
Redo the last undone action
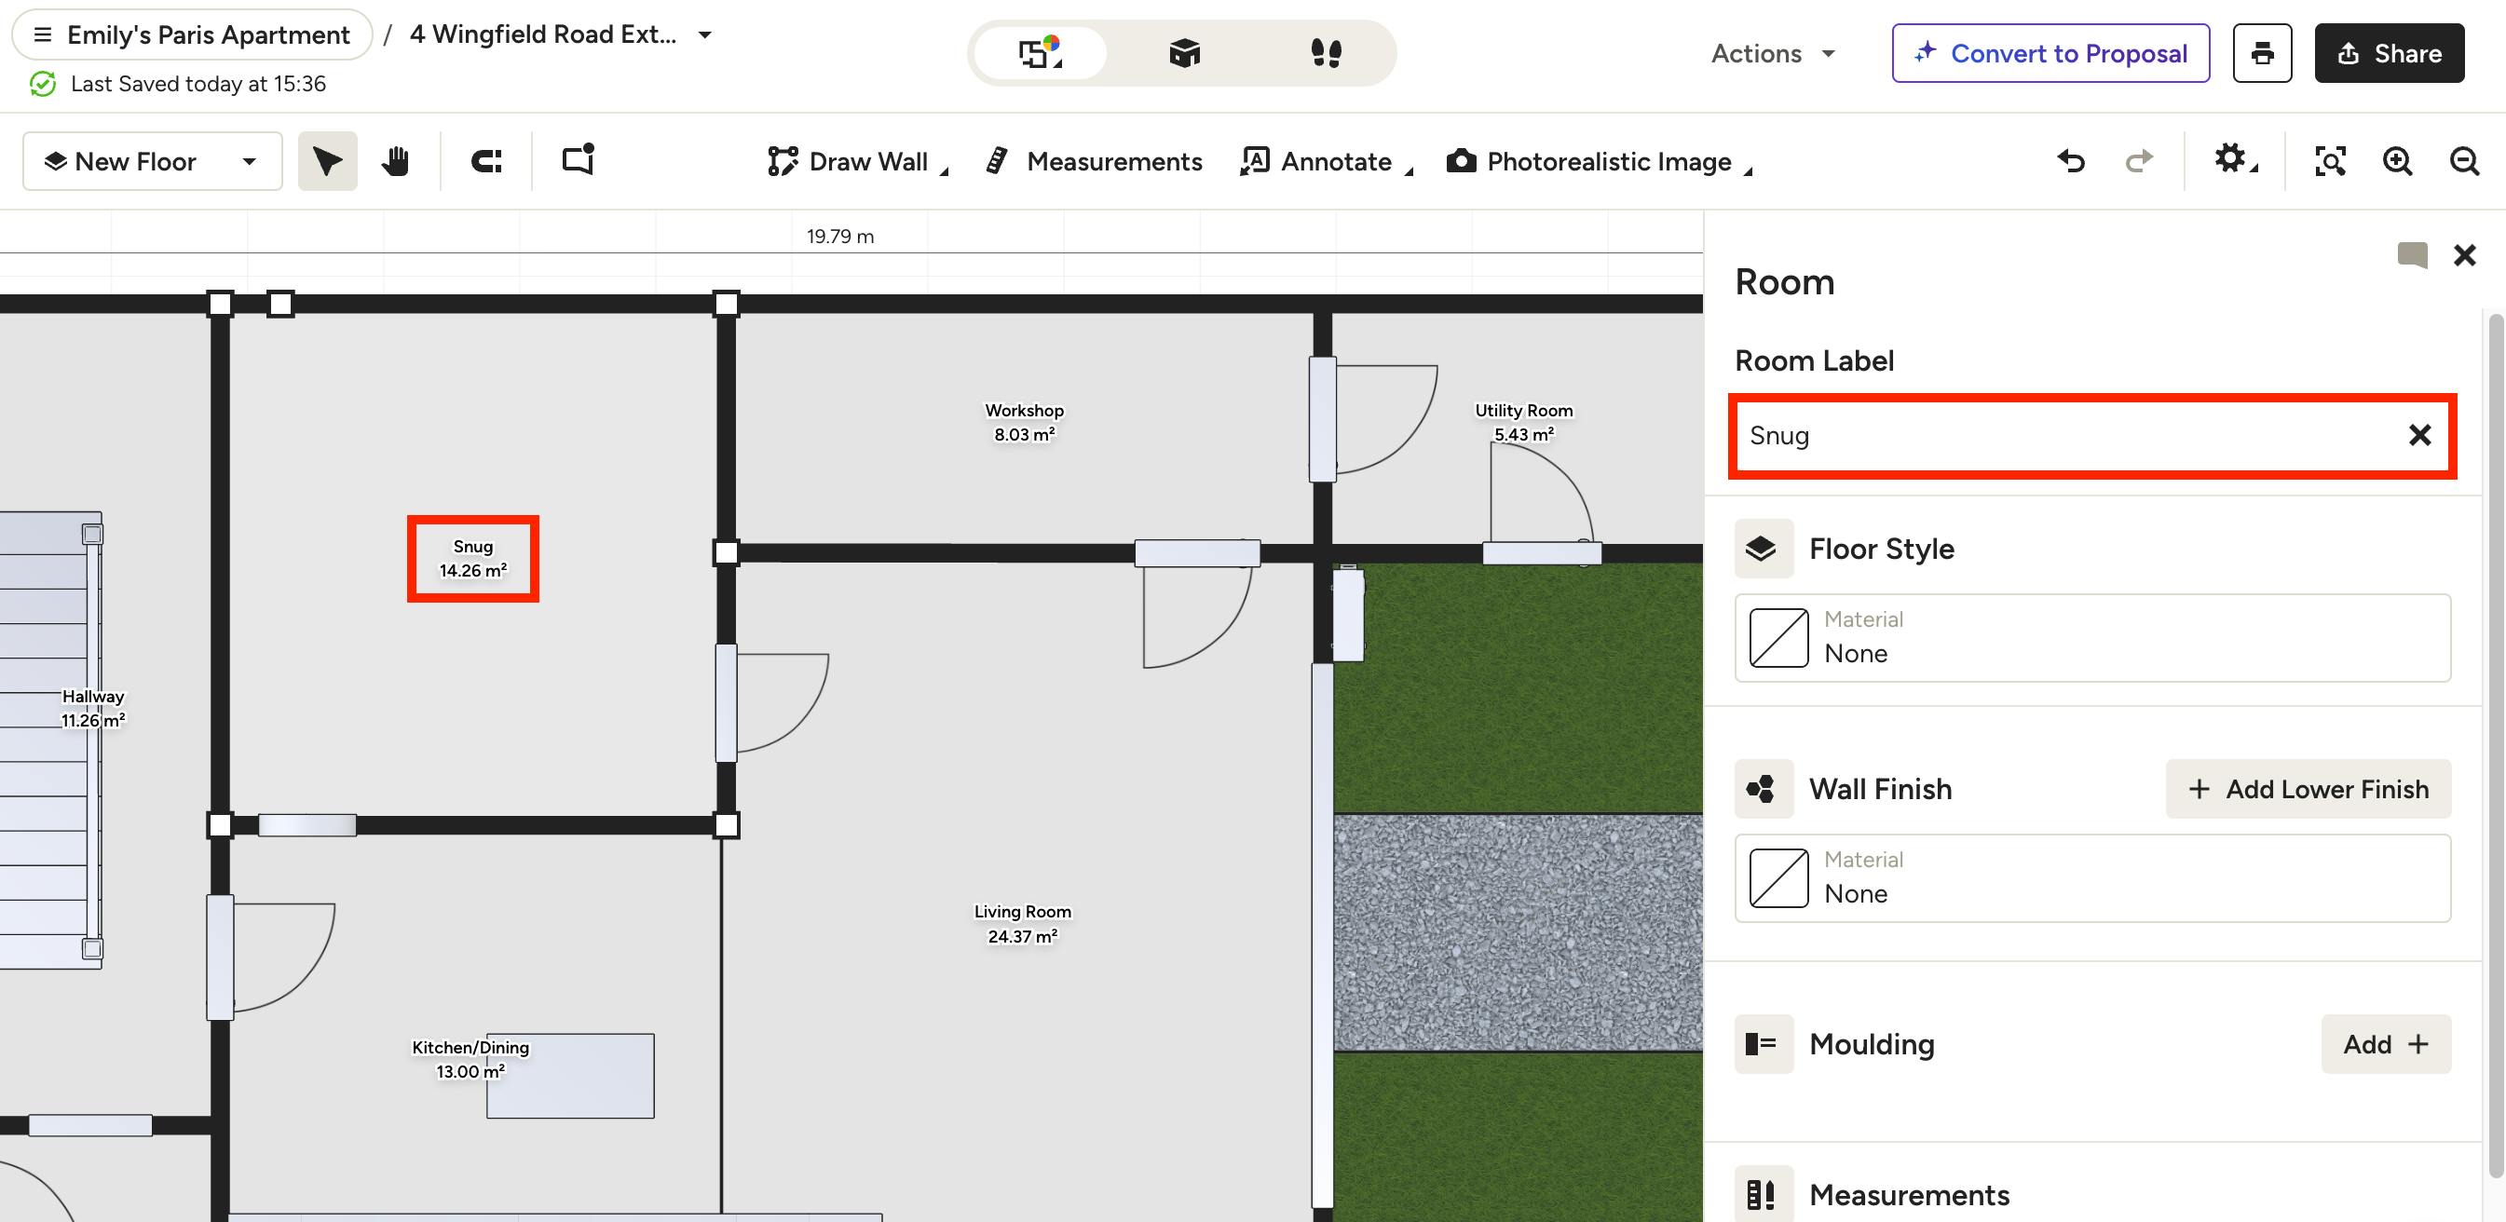pos(2138,161)
